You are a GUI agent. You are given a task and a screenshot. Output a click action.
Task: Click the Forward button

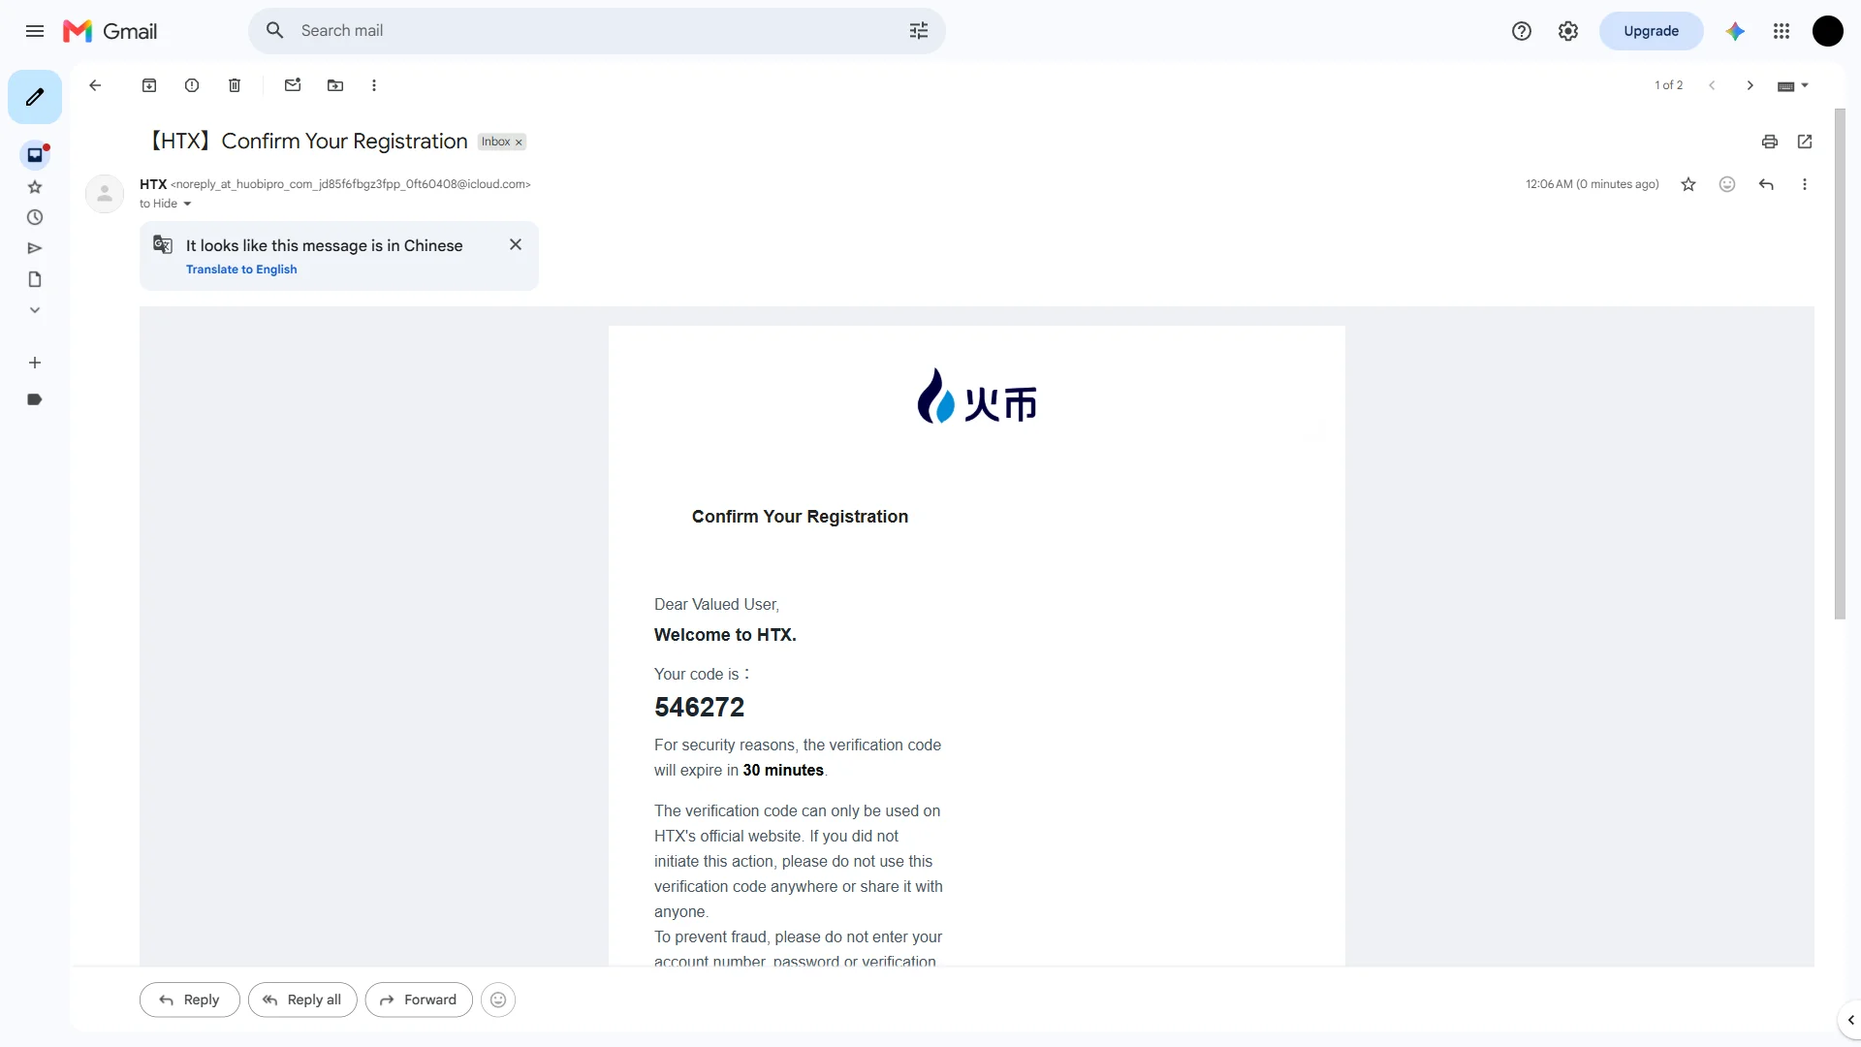[419, 999]
